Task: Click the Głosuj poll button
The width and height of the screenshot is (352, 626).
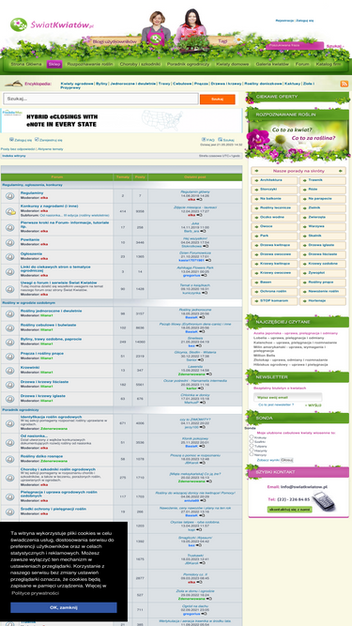Action: (x=286, y=460)
